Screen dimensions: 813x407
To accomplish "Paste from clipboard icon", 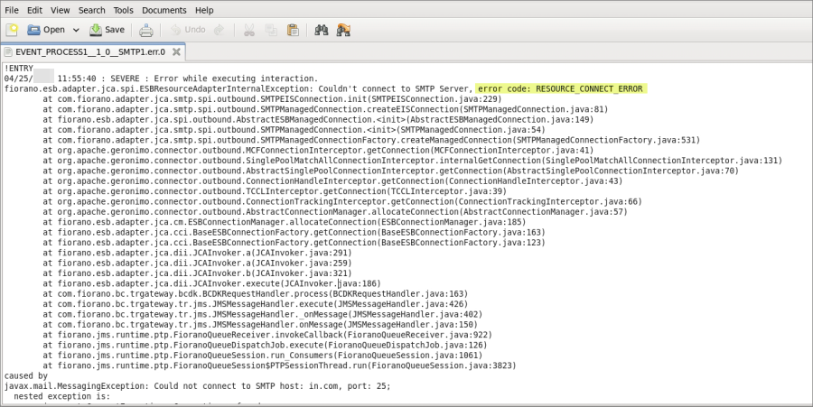I will pyautogui.click(x=293, y=30).
